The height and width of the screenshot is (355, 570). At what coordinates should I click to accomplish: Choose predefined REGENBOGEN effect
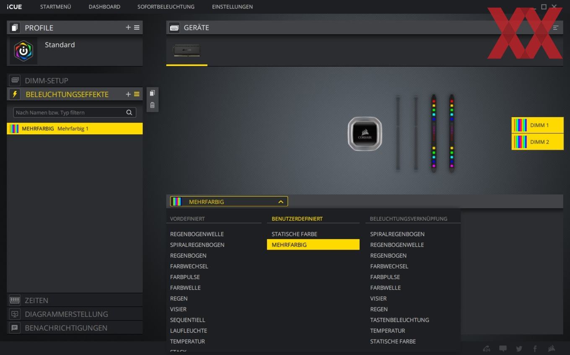[x=188, y=255]
